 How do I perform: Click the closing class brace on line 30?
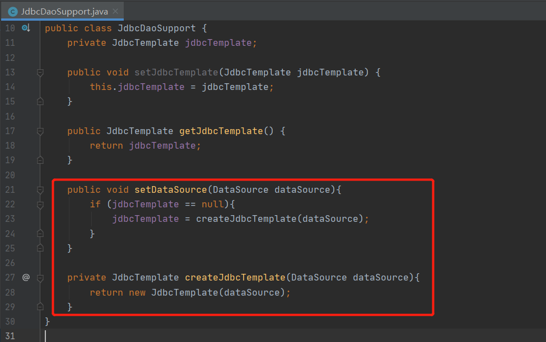click(48, 321)
